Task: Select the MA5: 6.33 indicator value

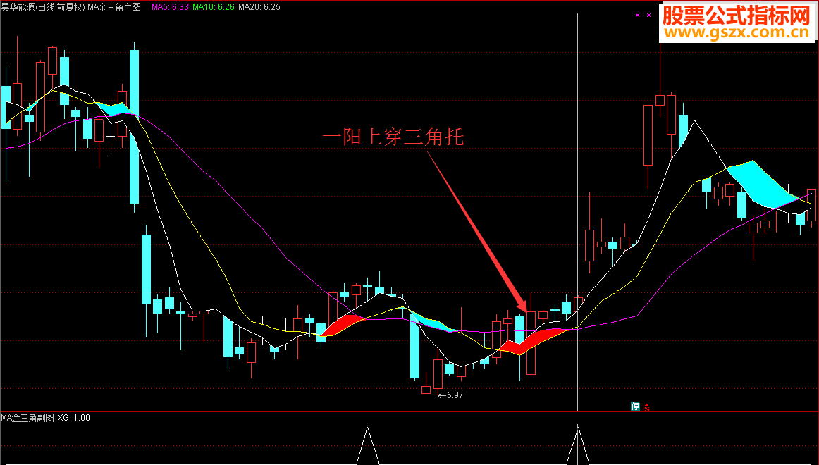Action: (170, 7)
